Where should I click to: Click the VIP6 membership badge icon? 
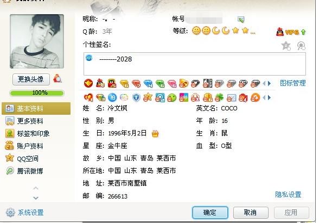click(291, 32)
